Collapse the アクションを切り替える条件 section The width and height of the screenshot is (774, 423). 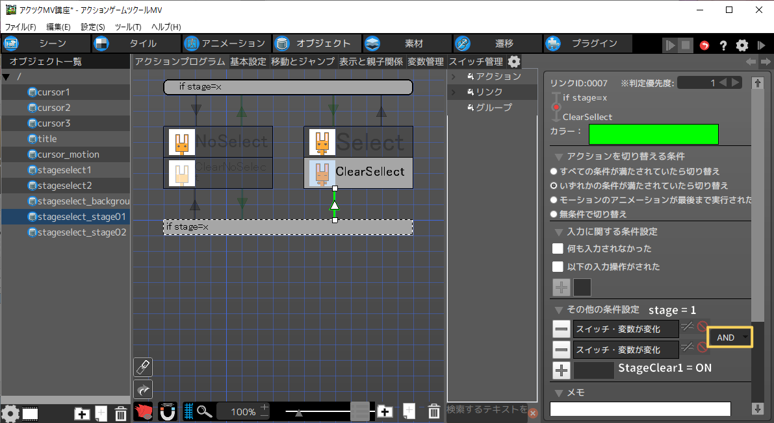(x=558, y=156)
